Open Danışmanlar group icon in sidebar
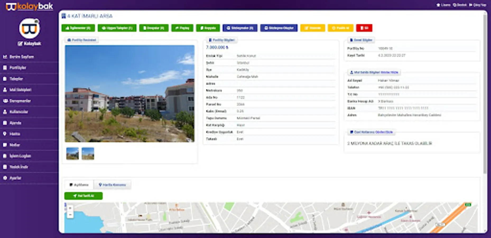The image size is (491, 238). [x=5, y=101]
